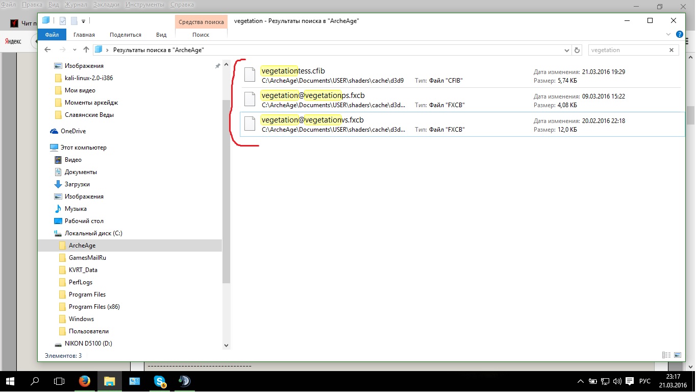Click the pin icon beside the first Изображения item
Viewport: 697px width, 392px height.
[218, 66]
